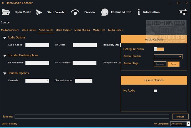191x128 pixels.
Task: Collapse the Audio Options section
Action: click(x=5, y=38)
